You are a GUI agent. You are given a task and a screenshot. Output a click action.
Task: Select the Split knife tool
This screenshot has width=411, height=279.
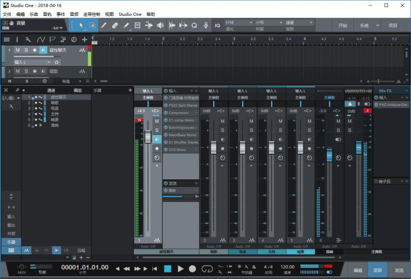click(104, 25)
